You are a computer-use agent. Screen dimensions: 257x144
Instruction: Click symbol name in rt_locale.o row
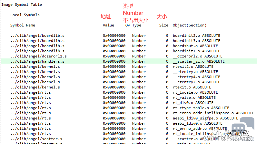click(x=31, y=92)
